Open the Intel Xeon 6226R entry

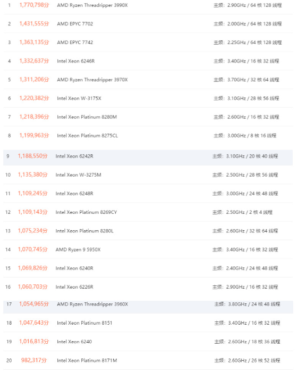coord(74,286)
